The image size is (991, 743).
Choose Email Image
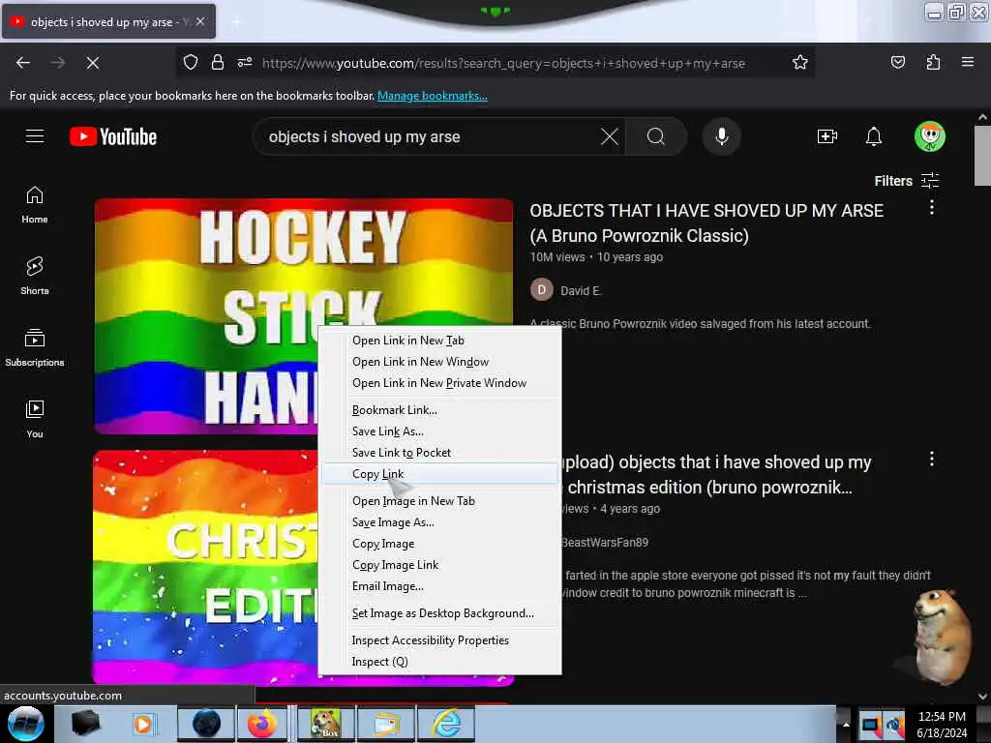point(440,586)
